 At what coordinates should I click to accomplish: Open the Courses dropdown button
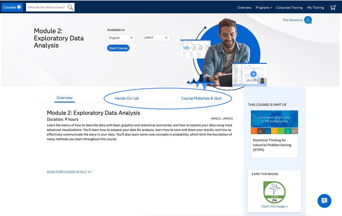tap(12, 7)
